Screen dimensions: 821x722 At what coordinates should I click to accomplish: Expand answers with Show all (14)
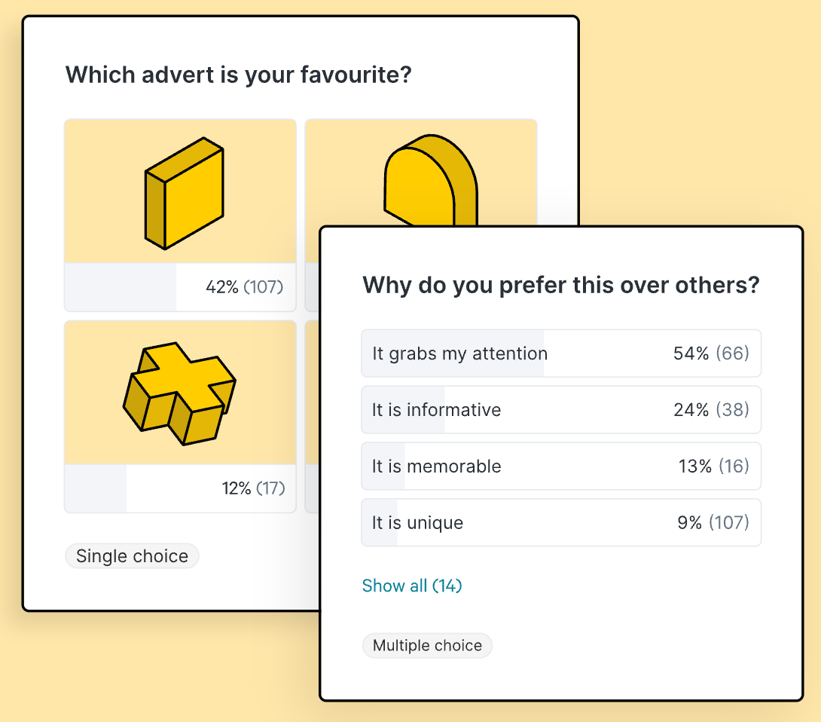pyautogui.click(x=412, y=586)
